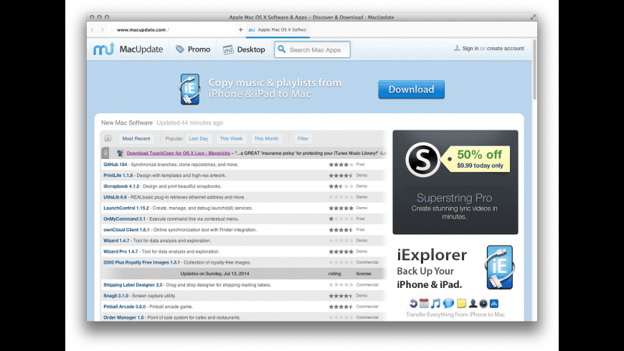Image resolution: width=624 pixels, height=351 pixels.
Task: Open 2000 Plus Royalty Free Images listing
Action: coord(142,262)
